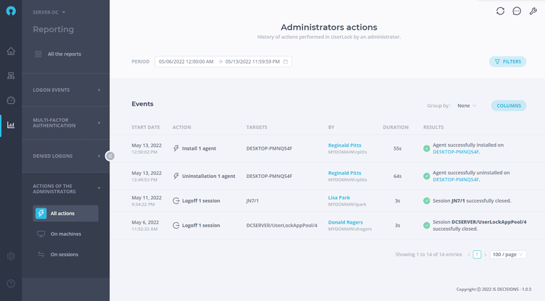Click the FILTERS button

click(507, 62)
